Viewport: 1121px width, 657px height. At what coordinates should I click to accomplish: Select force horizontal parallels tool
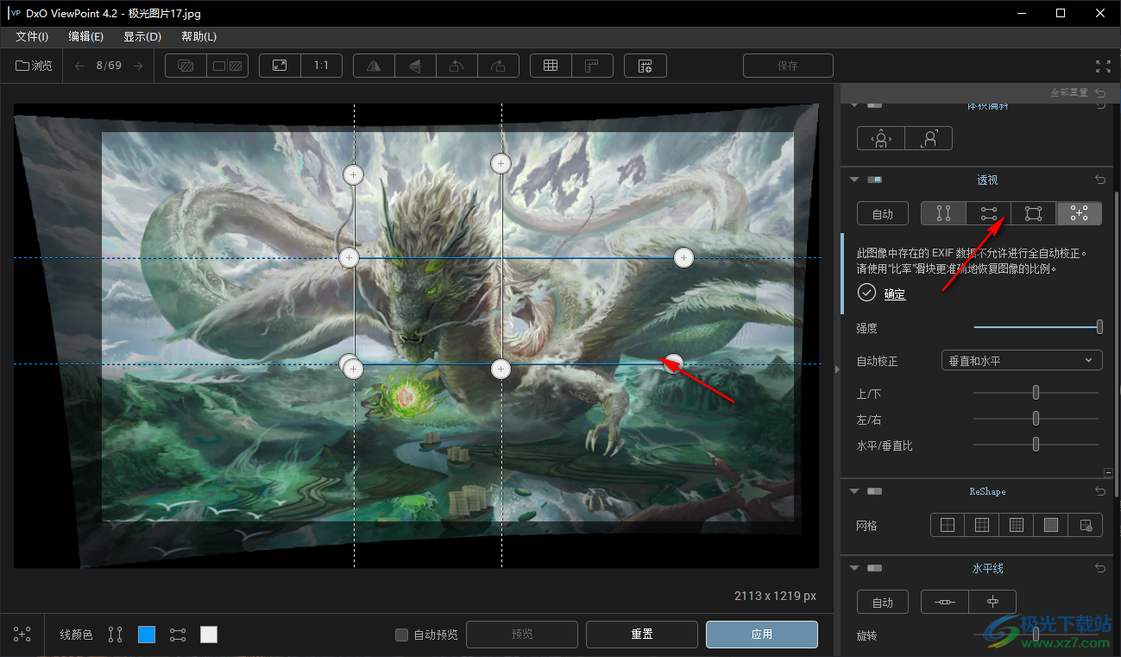click(989, 213)
